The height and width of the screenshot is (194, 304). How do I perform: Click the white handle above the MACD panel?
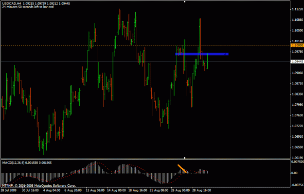coord(184,158)
